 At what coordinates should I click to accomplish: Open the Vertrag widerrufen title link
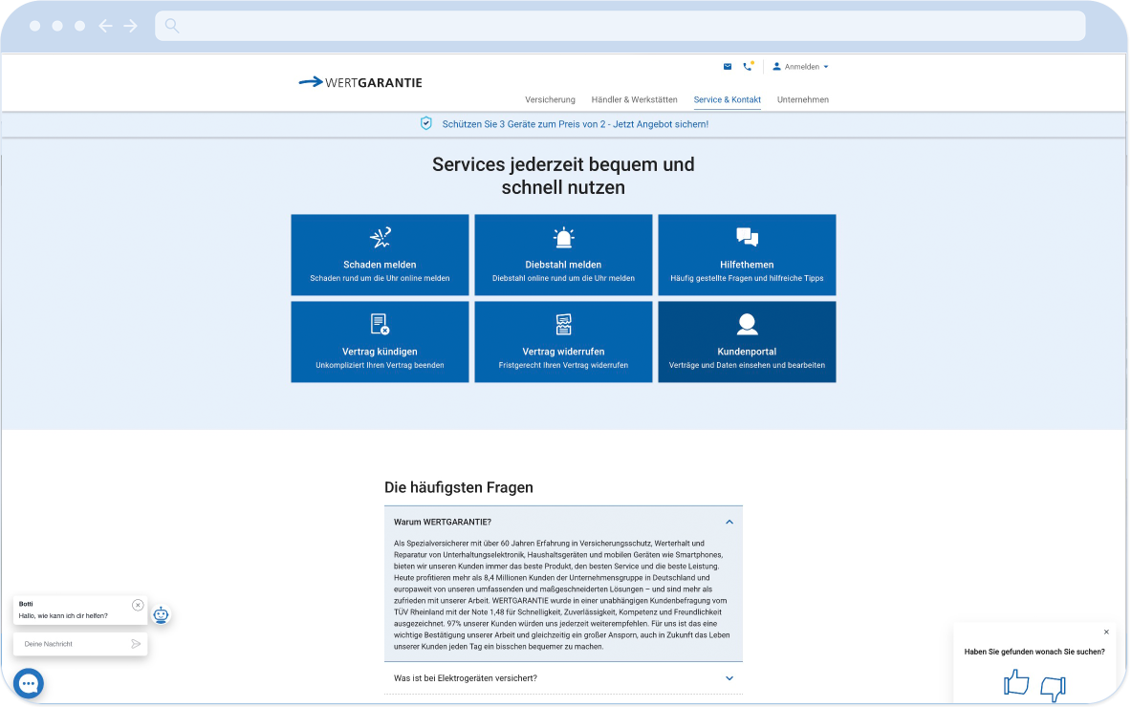(563, 352)
